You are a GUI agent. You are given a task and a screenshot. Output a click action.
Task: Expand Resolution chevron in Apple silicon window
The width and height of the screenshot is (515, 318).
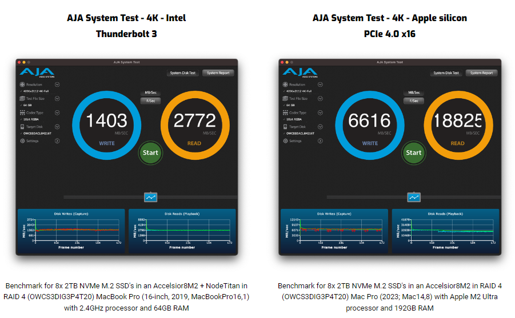[320, 84]
